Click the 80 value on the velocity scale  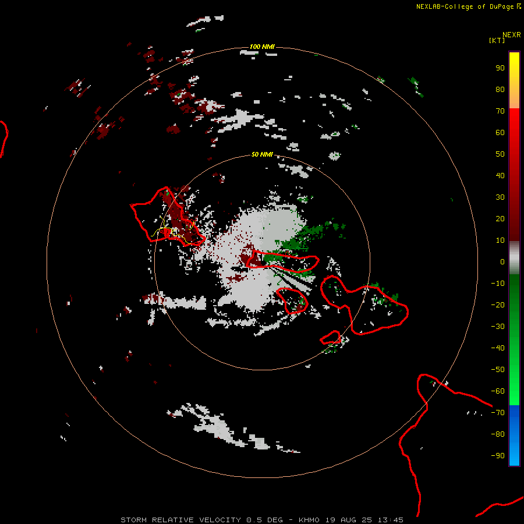500,90
